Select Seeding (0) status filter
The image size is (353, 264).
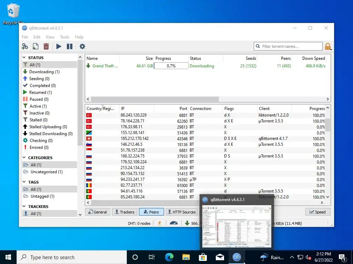pos(50,79)
